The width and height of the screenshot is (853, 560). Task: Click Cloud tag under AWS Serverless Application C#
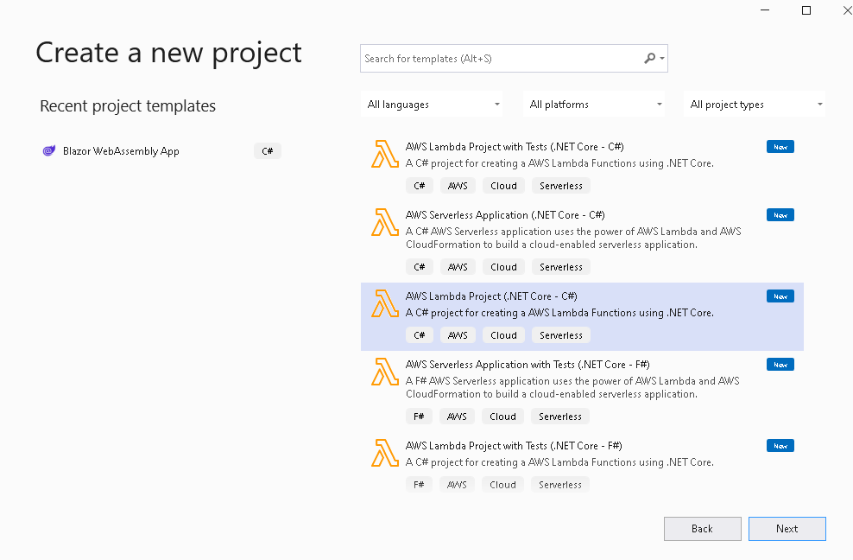(x=503, y=267)
